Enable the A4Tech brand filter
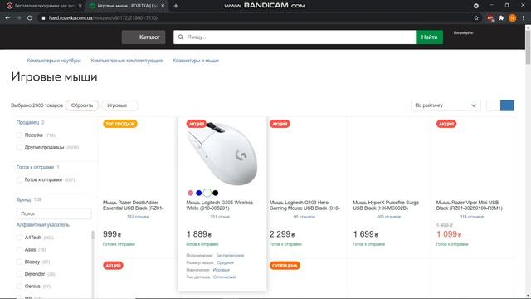The width and height of the screenshot is (531, 299). pos(19,238)
